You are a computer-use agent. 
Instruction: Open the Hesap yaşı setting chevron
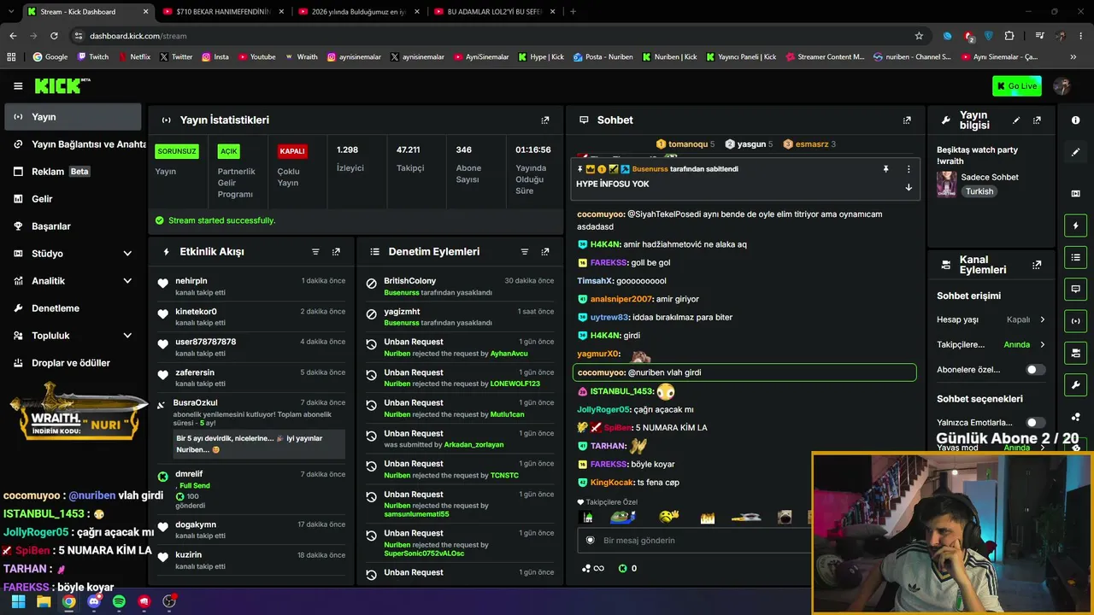click(1043, 319)
